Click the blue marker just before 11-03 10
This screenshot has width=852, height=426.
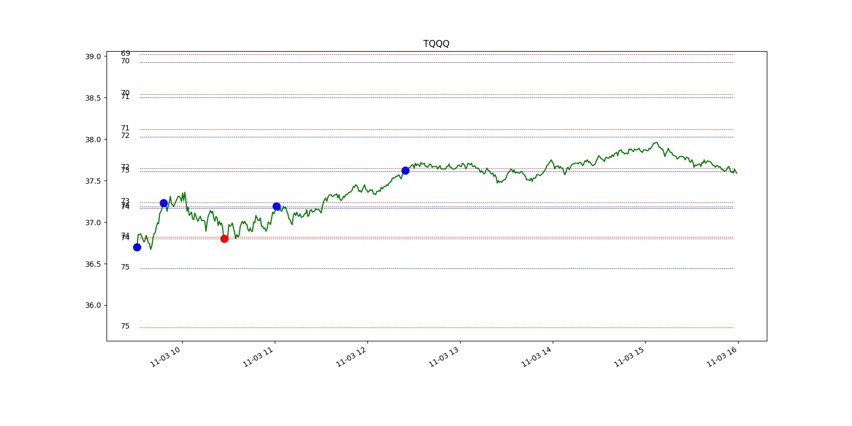click(x=163, y=203)
